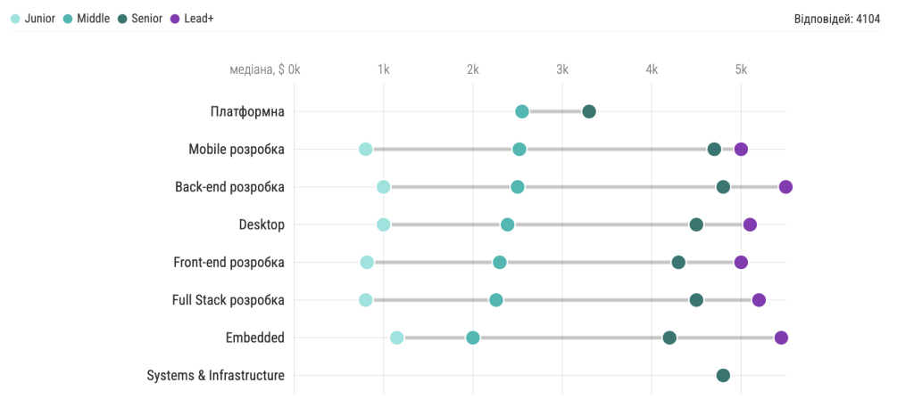Image resolution: width=914 pixels, height=399 pixels.
Task: Click Lead+ dot in Back-end розробка row
Action: pyautogui.click(x=785, y=187)
